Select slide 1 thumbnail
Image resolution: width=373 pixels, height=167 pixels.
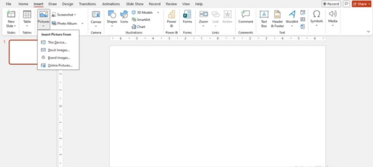[23, 52]
